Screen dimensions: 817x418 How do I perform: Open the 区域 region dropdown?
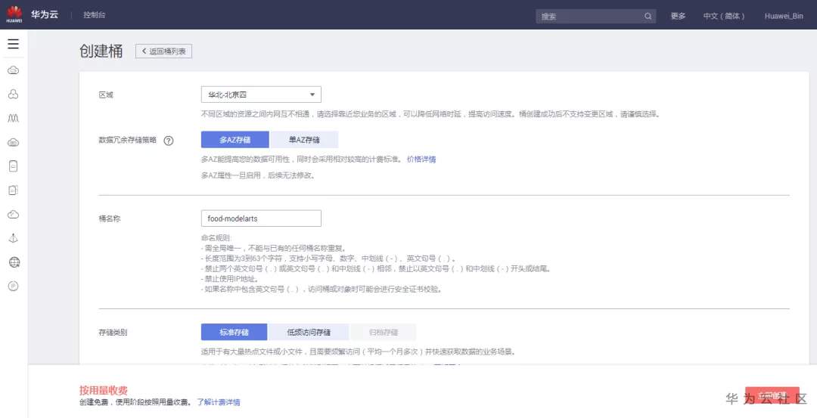coord(261,94)
